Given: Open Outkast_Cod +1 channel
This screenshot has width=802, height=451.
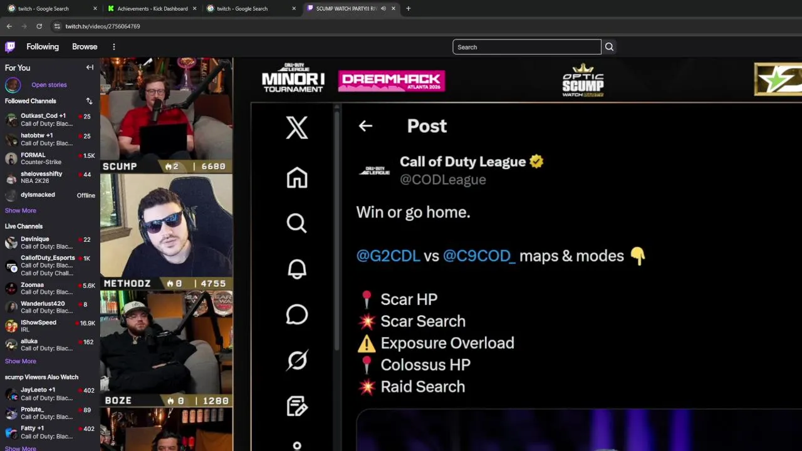Looking at the screenshot, I should pos(50,120).
